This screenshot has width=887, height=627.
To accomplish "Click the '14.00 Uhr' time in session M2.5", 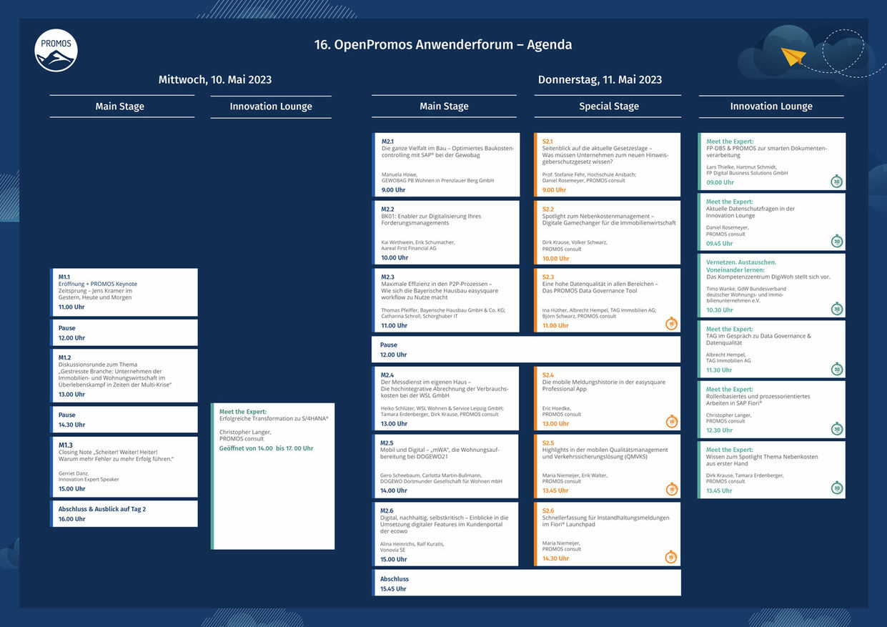I will [395, 490].
